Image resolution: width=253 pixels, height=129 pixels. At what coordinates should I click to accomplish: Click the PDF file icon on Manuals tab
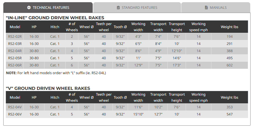pos(206,7)
